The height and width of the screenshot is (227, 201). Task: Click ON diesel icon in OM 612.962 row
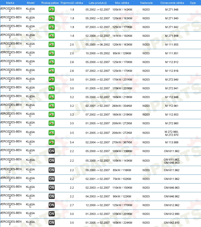(x=52, y=205)
